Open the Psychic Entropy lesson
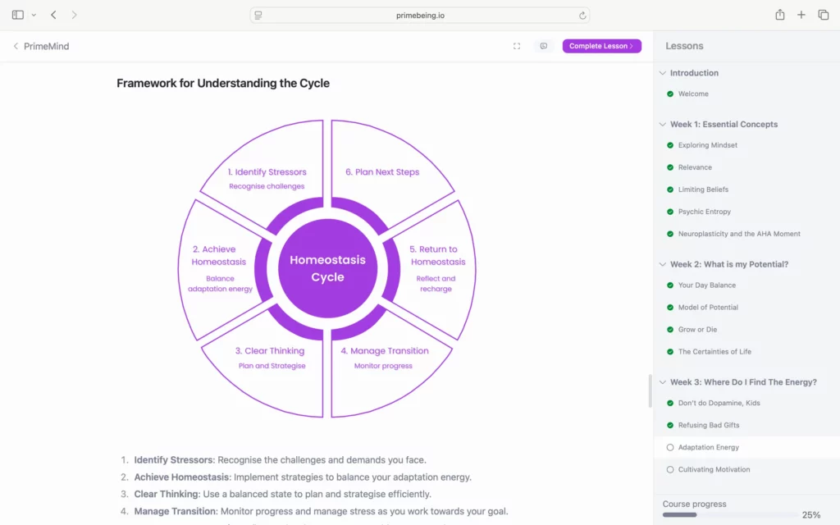The image size is (840, 525). pos(704,212)
